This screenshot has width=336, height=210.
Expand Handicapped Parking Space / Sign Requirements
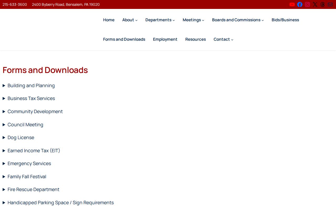coord(58,203)
